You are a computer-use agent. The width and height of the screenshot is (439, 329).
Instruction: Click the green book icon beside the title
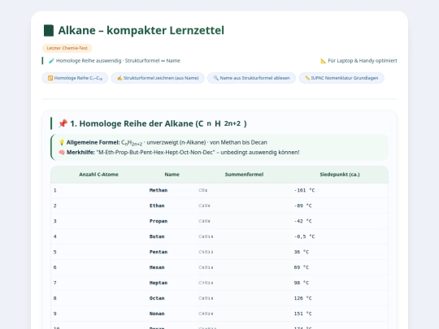pos(49,31)
